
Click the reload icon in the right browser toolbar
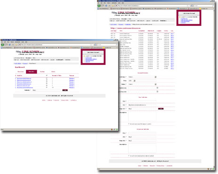pos(106,6)
